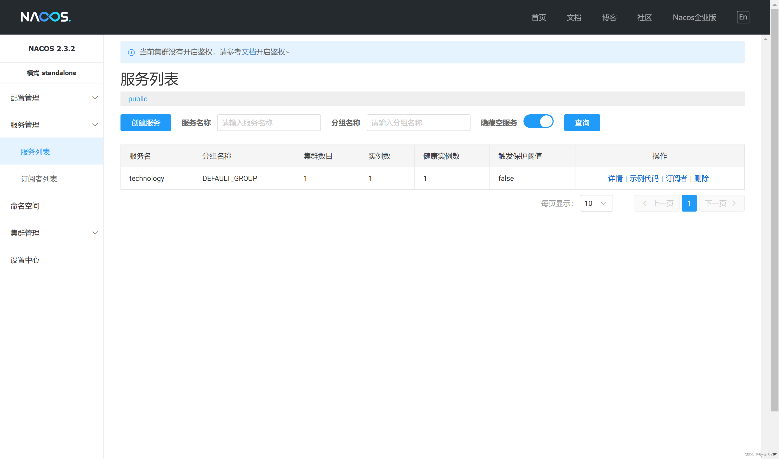Click the NACOS 2.3.2 version label
Viewport: 779px width, 459px height.
[52, 49]
